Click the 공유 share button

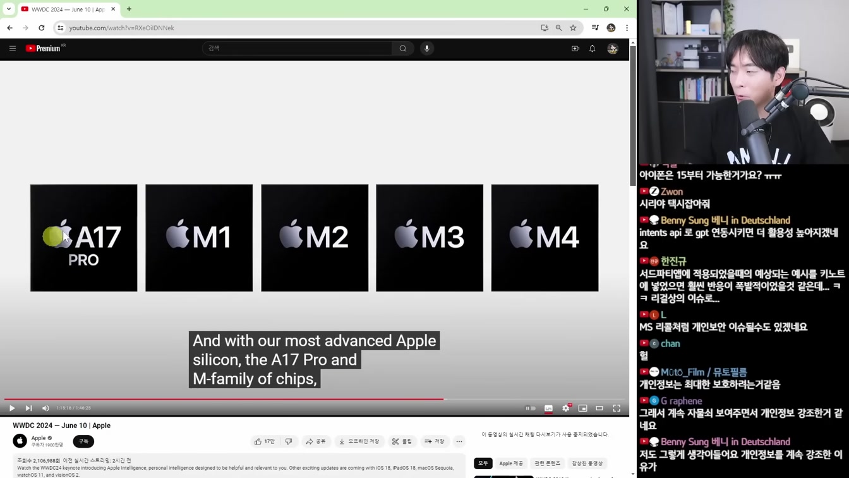(316, 441)
